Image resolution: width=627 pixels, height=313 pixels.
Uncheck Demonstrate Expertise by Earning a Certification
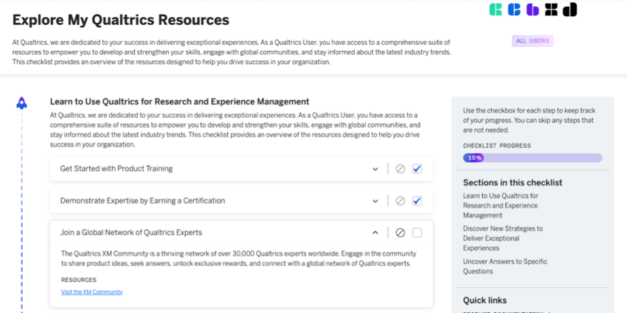pos(418,200)
